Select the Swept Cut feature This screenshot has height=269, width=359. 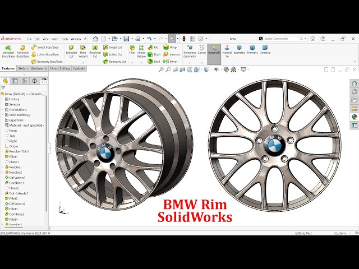(112, 47)
